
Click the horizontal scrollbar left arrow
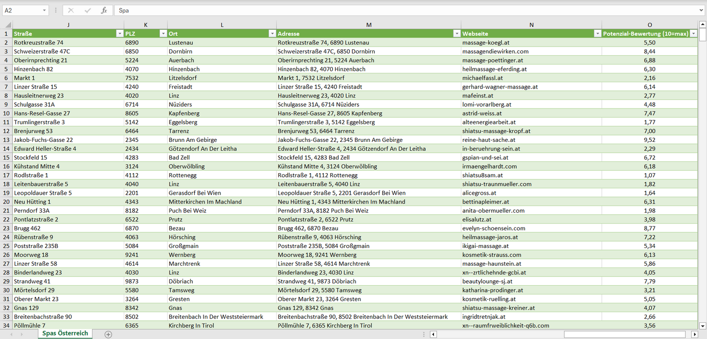click(x=433, y=335)
